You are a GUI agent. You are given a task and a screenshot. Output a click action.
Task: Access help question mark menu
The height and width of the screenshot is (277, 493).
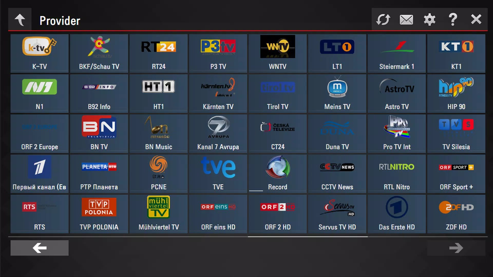453,19
